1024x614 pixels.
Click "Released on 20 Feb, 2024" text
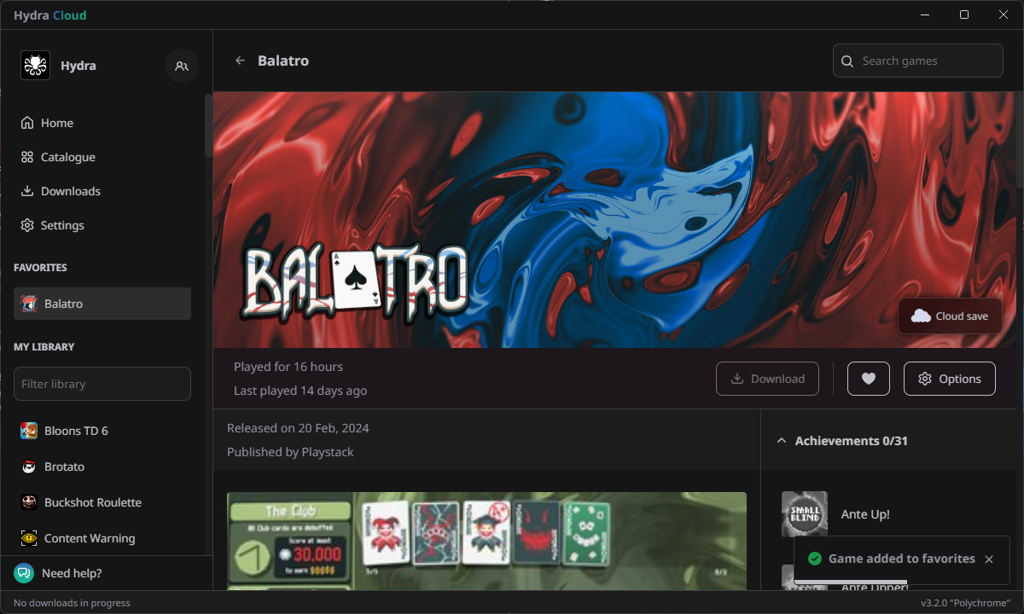[298, 428]
